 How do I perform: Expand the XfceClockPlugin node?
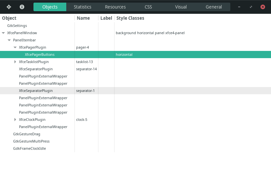click(x=15, y=120)
